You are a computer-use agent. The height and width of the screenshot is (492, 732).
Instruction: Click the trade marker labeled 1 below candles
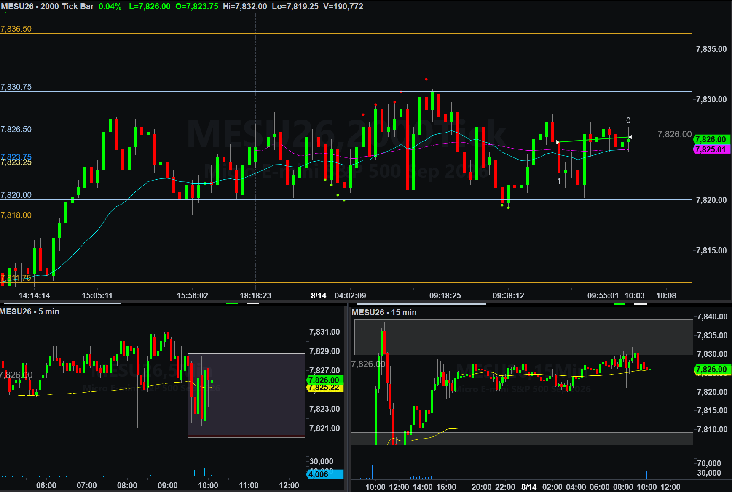coord(559,181)
